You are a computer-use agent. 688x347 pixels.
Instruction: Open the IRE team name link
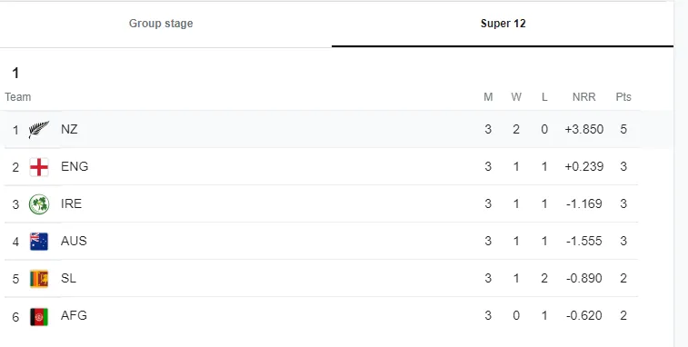(71, 203)
